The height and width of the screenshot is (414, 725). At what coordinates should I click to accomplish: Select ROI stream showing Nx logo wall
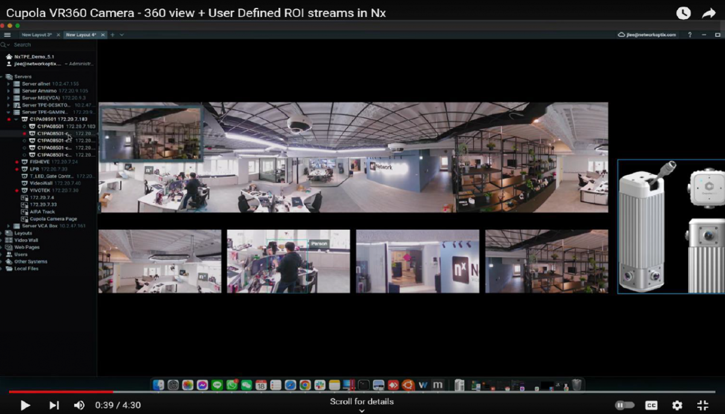click(417, 261)
